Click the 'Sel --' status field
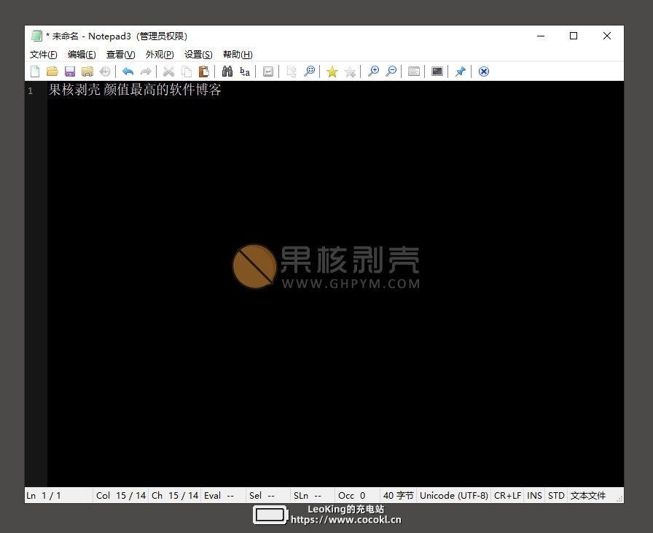This screenshot has height=533, width=653. click(x=269, y=496)
